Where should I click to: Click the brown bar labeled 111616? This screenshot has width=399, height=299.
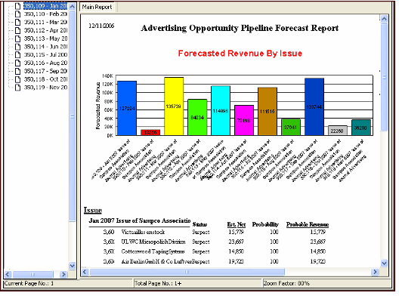[268, 111]
